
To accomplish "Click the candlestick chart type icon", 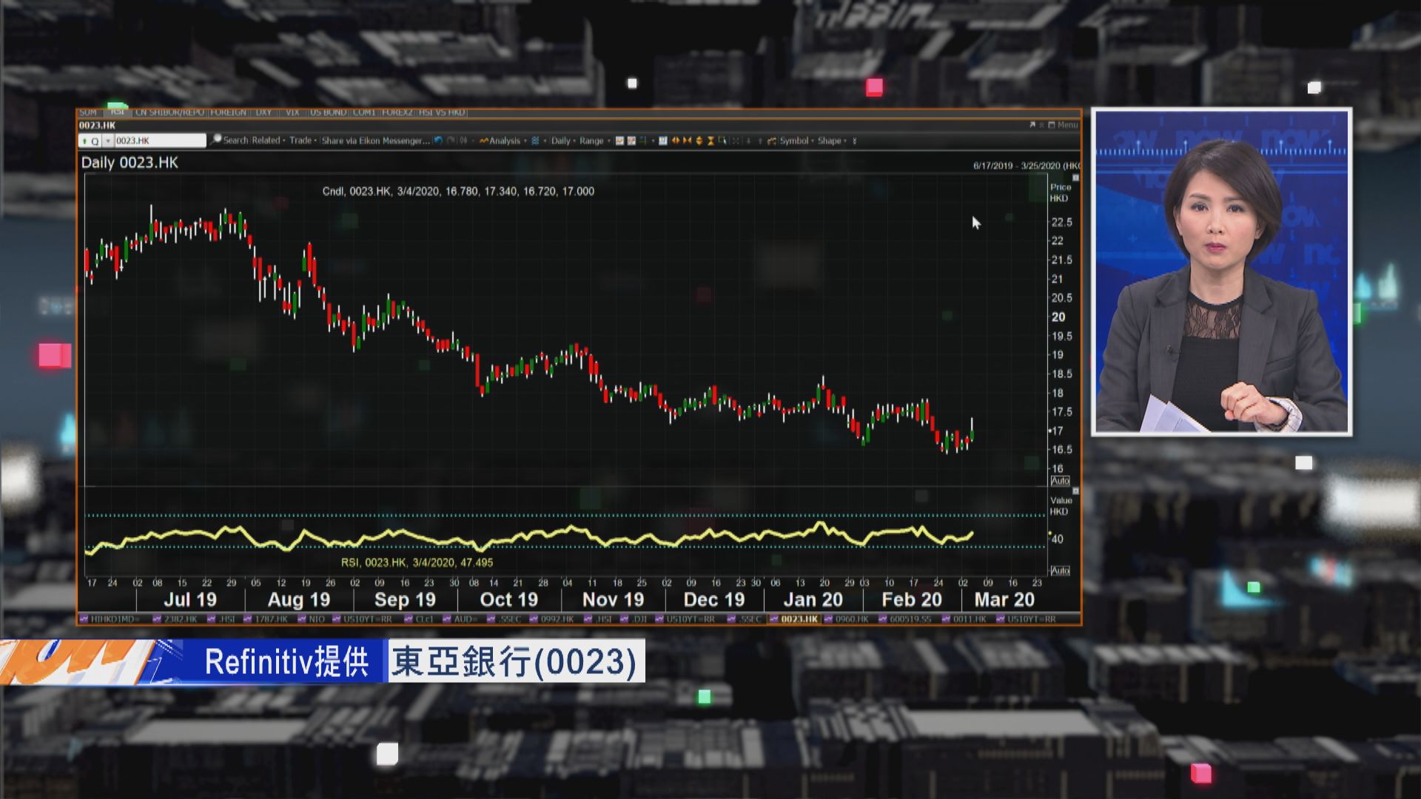I will pyautogui.click(x=631, y=141).
